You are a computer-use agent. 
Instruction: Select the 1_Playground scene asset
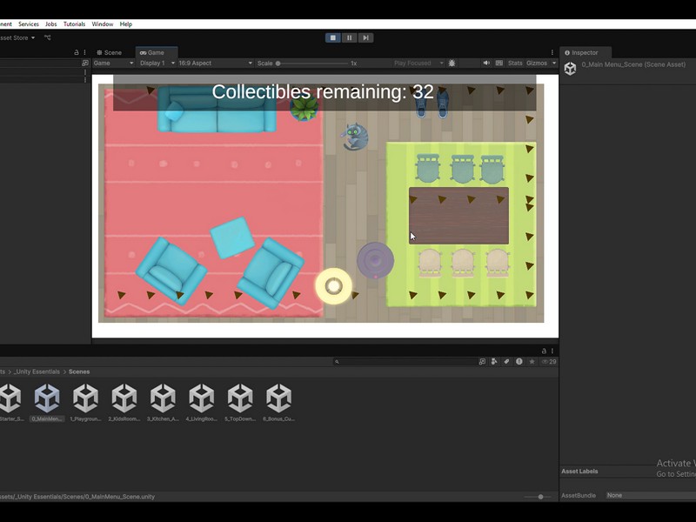coord(85,398)
